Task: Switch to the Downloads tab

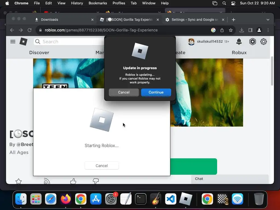Action: (x=64, y=20)
